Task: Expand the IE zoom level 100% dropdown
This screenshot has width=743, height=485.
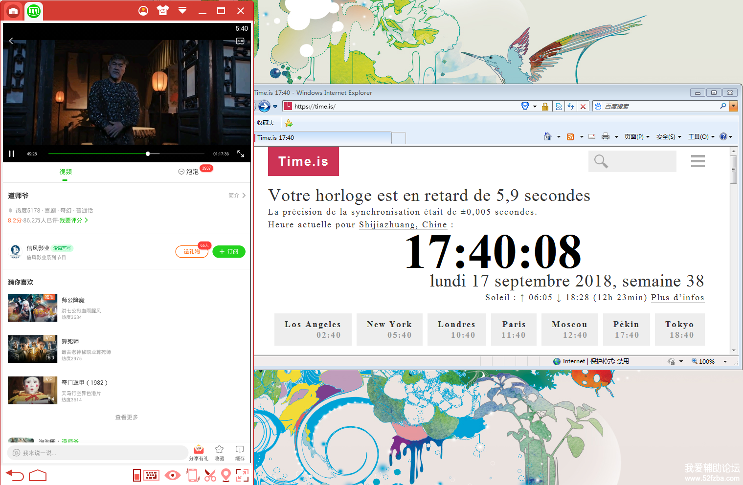Action: coord(725,362)
